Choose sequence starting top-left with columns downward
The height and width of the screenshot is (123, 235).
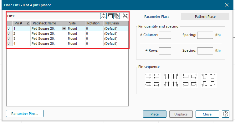(167, 76)
